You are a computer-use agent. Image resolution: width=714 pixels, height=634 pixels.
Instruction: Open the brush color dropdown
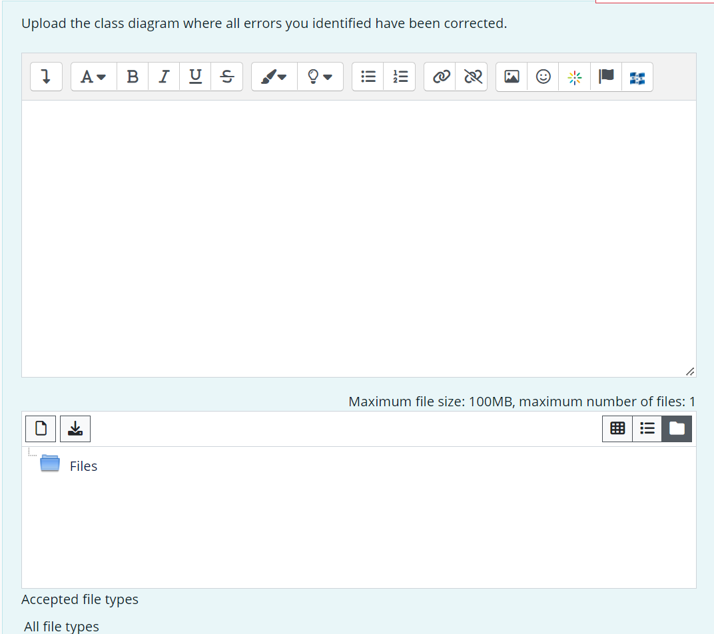pyautogui.click(x=273, y=77)
